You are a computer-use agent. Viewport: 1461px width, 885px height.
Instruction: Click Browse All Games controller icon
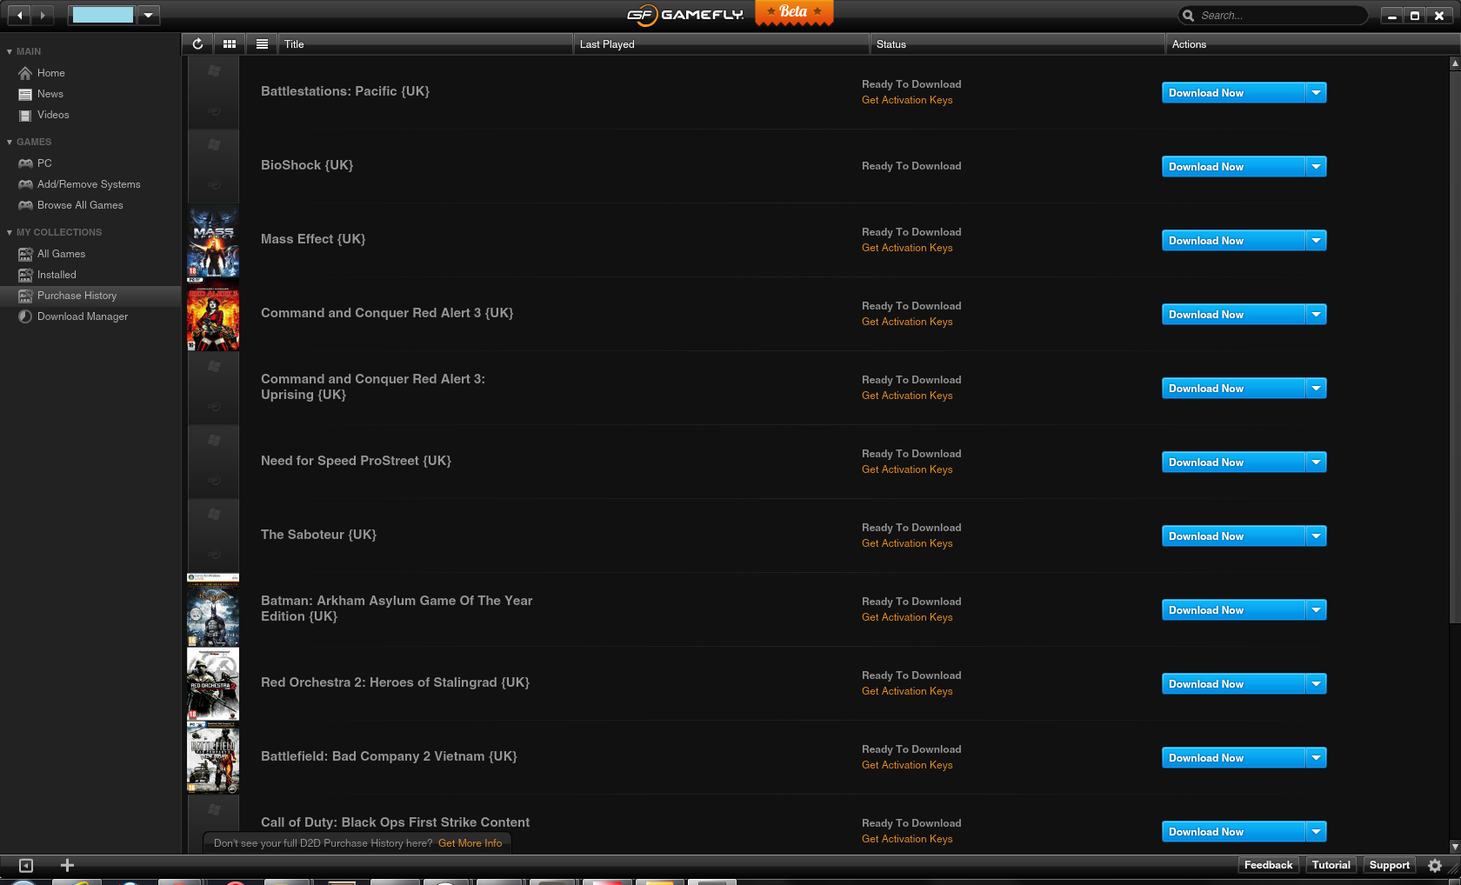point(25,205)
